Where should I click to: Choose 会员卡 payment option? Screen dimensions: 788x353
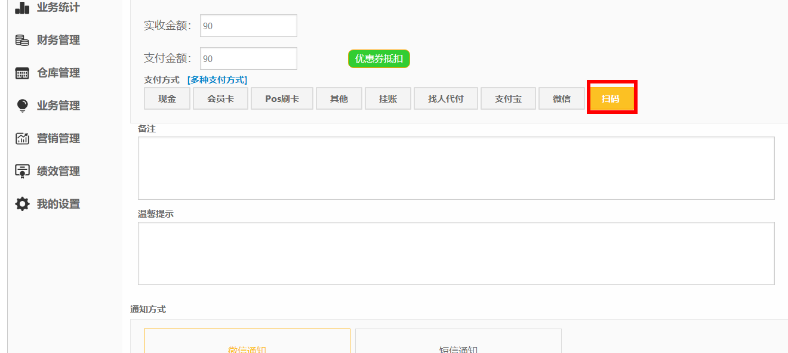coord(220,99)
